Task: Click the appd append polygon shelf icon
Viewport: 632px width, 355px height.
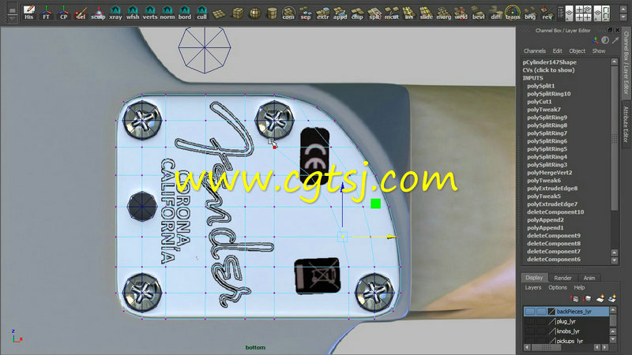Action: click(340, 13)
